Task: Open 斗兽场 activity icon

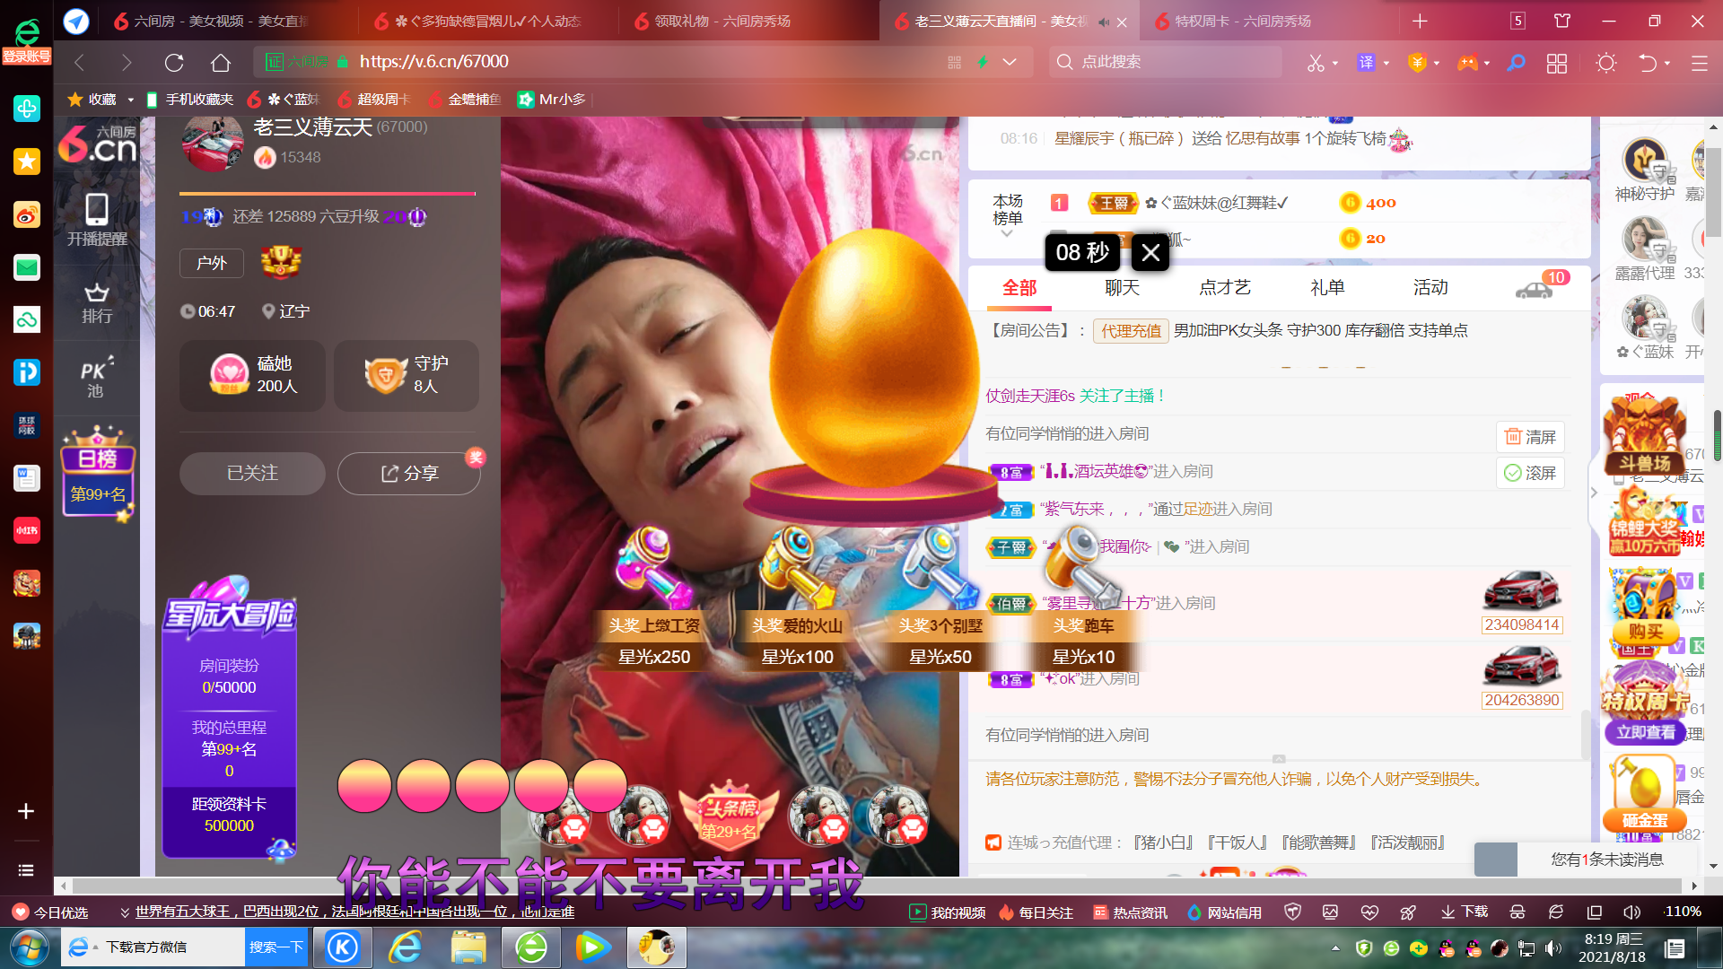Action: coord(1644,436)
